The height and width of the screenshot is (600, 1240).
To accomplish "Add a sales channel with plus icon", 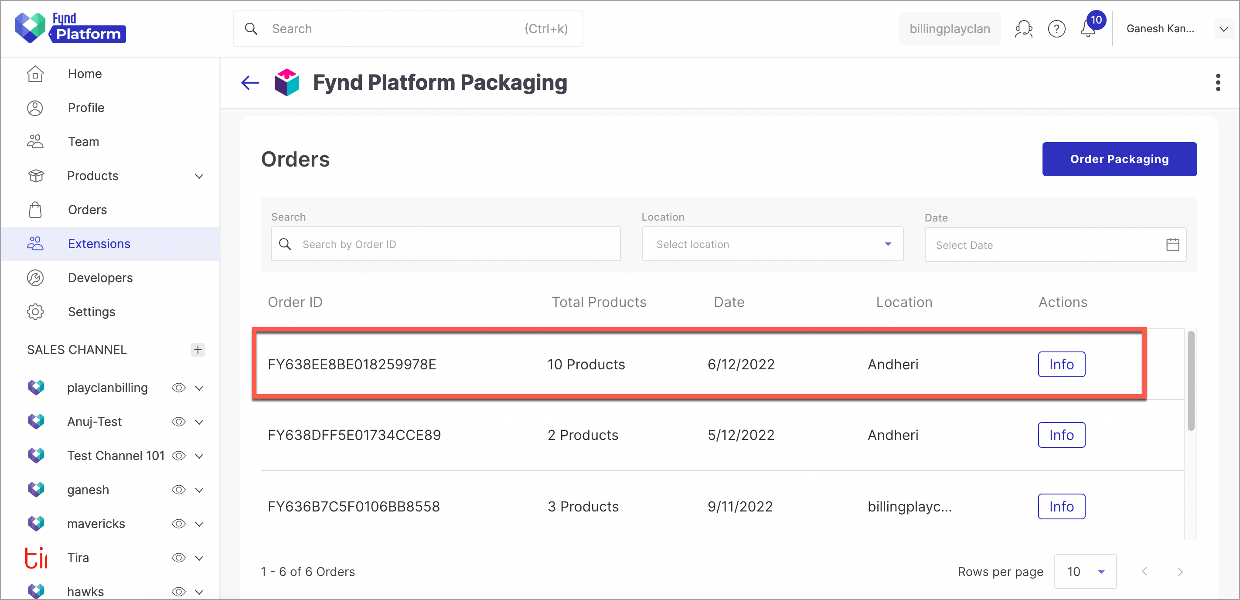I will click(x=198, y=350).
